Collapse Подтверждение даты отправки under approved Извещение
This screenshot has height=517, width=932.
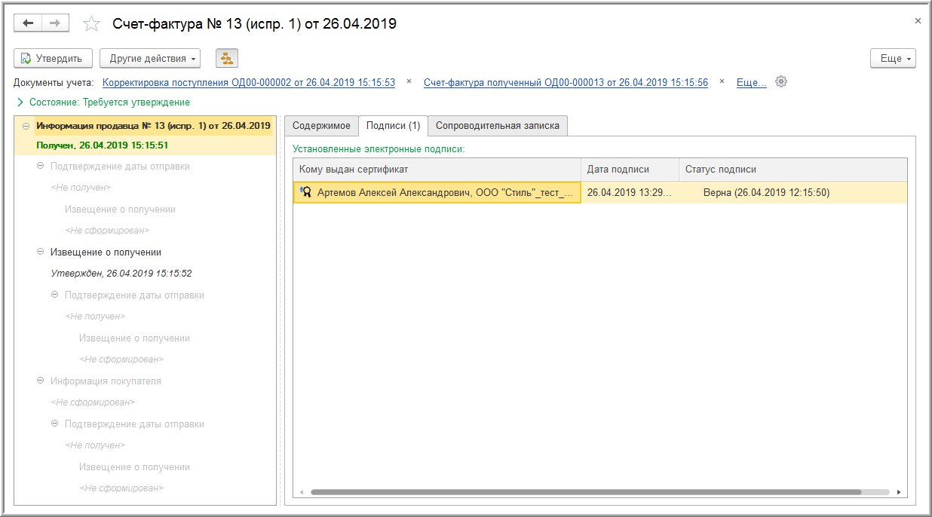pyautogui.click(x=54, y=295)
